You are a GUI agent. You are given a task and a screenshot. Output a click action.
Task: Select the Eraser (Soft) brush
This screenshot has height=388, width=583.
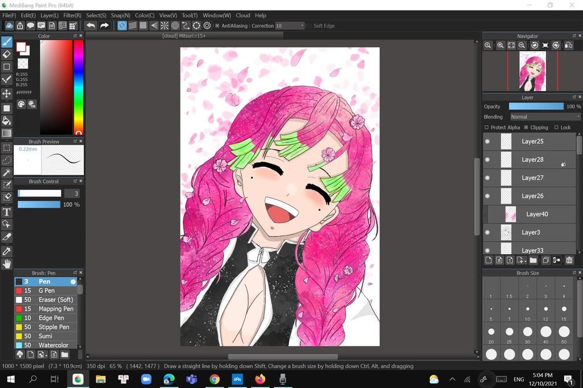coord(46,300)
